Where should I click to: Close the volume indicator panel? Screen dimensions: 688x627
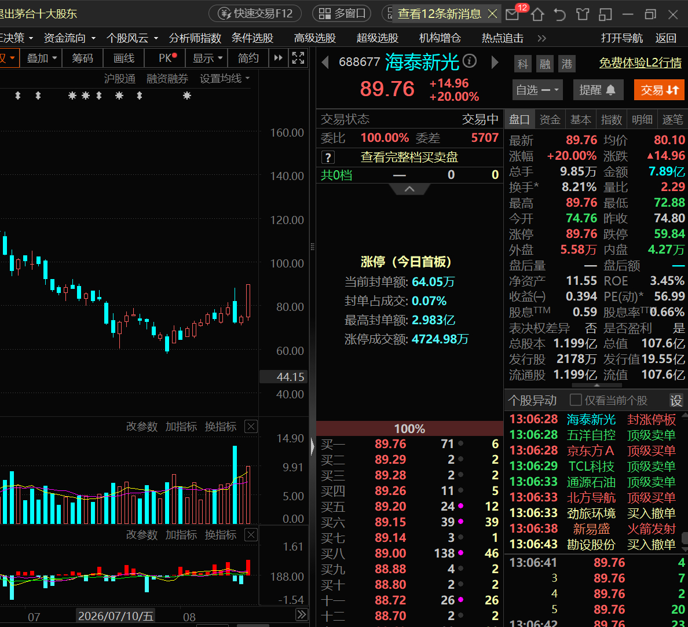click(251, 427)
